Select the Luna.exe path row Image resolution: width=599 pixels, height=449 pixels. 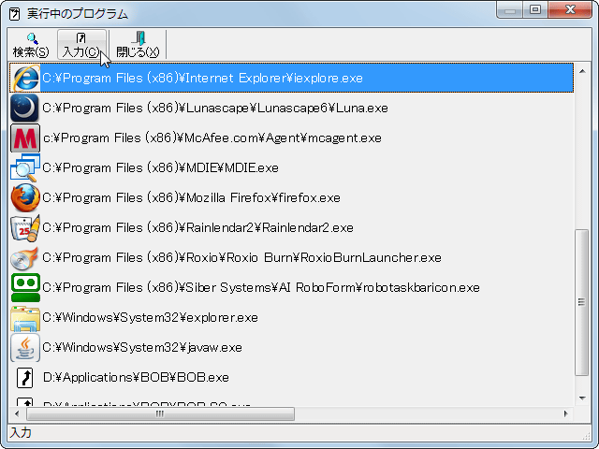(291, 109)
